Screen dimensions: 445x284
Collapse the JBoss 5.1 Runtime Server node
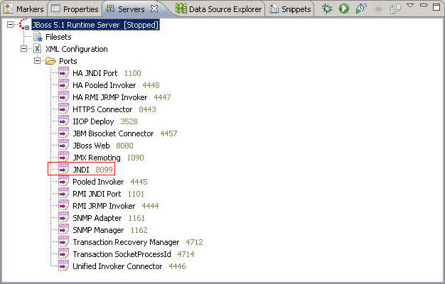pyautogui.click(x=11, y=25)
